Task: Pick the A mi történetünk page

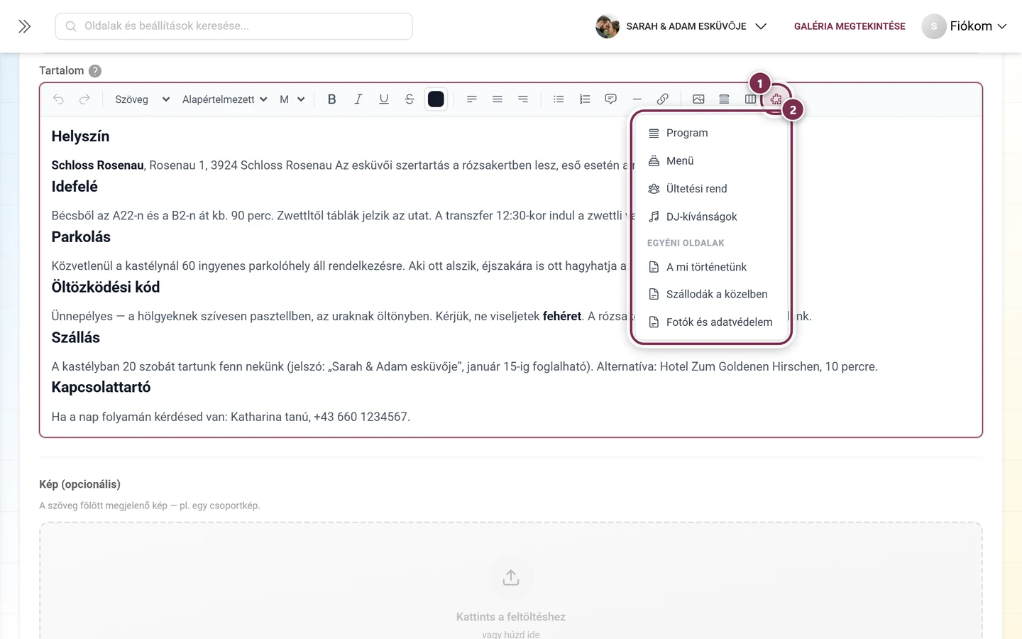Action: 711,267
